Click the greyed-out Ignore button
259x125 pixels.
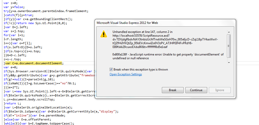pos(220,90)
